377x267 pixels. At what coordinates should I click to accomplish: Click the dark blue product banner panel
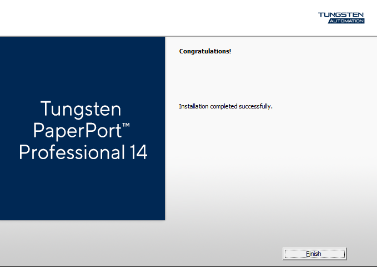tap(83, 67)
